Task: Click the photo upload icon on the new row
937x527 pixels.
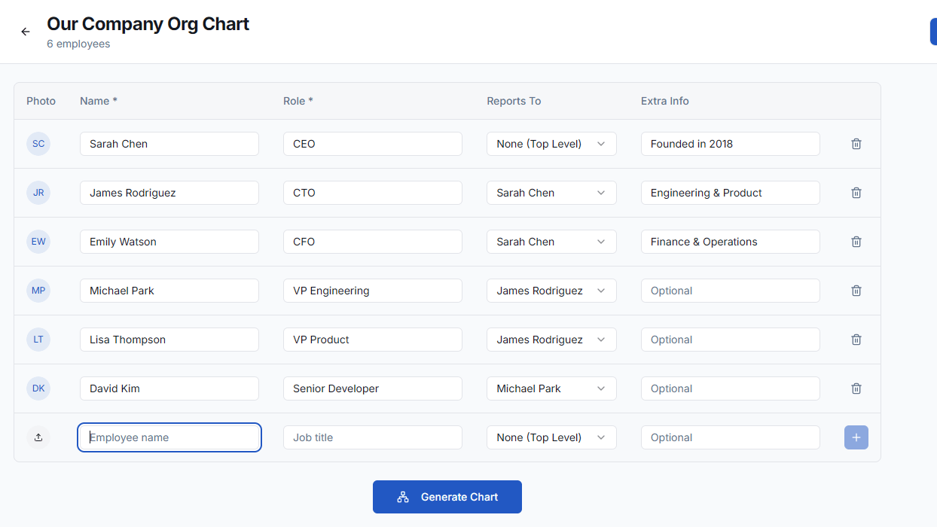Action: tap(38, 437)
